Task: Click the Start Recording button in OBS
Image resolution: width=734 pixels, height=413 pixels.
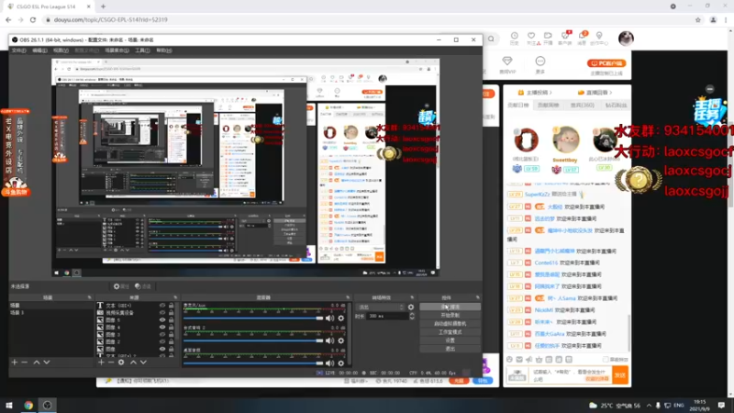Action: coord(450,315)
